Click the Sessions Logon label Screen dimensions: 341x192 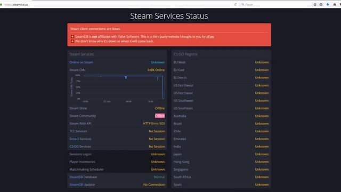80,154
